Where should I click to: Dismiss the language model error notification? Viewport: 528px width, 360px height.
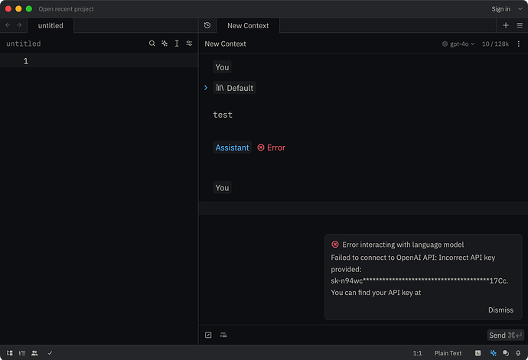(x=500, y=310)
